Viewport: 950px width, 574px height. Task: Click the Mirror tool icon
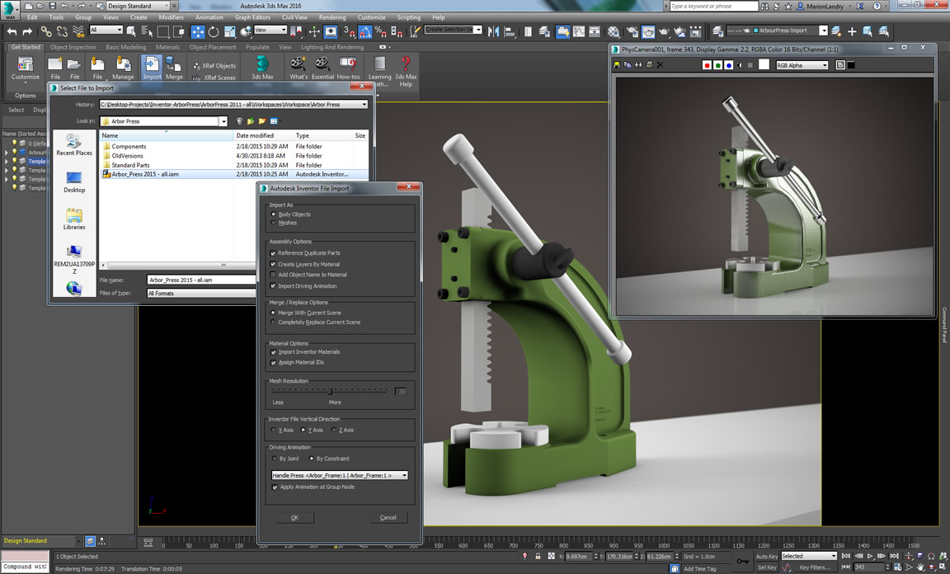pos(493,31)
